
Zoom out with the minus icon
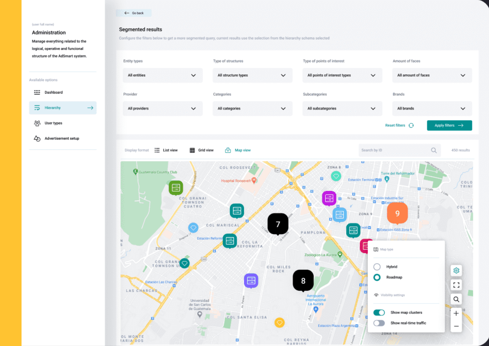tap(456, 326)
